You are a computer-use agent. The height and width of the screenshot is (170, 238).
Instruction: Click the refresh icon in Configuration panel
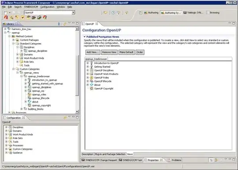(x=65, y=118)
